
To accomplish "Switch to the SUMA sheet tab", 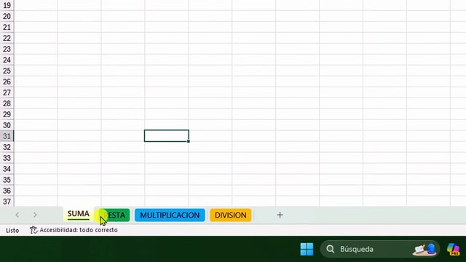I will 78,214.
